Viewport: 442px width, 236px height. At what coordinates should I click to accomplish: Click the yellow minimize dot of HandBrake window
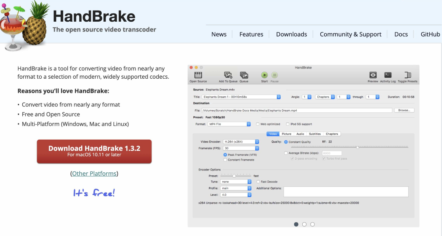(x=196, y=67)
